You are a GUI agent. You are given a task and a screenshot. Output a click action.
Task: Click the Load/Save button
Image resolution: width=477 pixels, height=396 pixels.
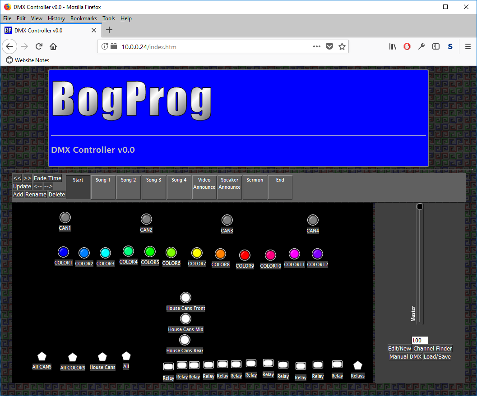(x=437, y=356)
